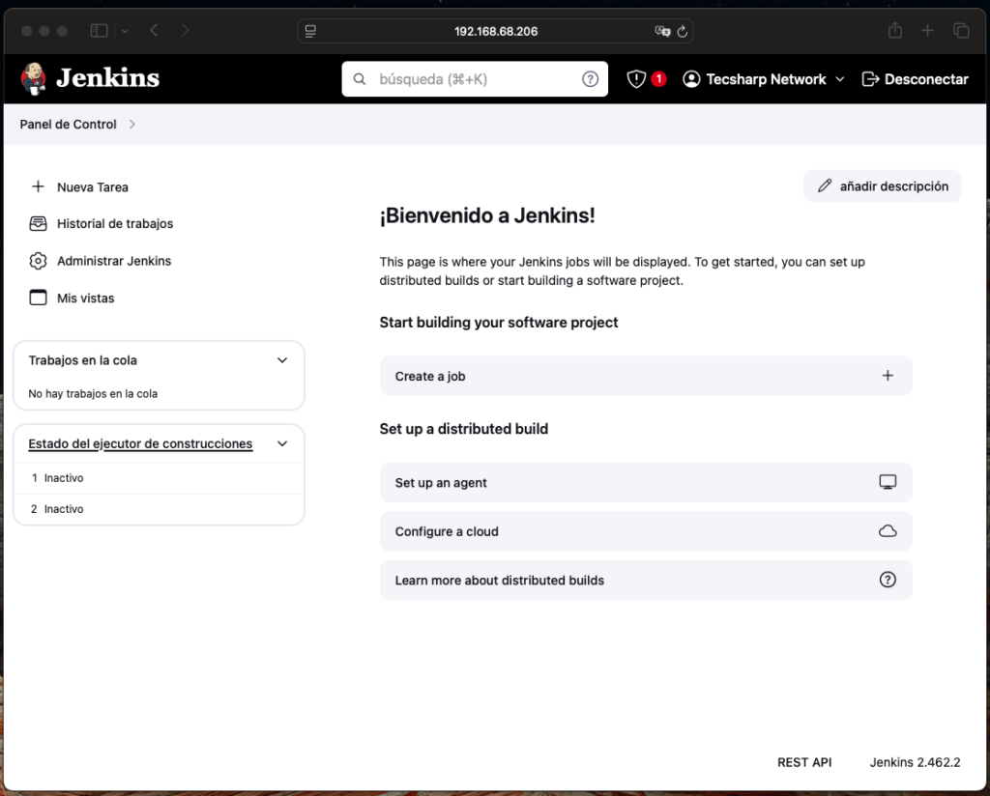Open the Jenkins home title link
990x796 pixels.
107,78
